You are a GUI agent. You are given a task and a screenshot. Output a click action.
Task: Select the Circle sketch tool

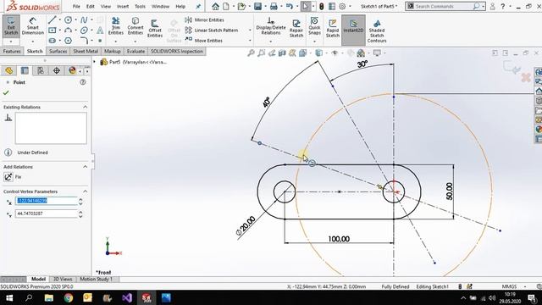pos(68,20)
